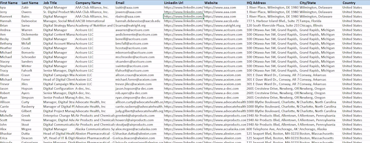The height and width of the screenshot is (143, 370).
Task: Select the last name Rasberry
Action: [32, 106]
